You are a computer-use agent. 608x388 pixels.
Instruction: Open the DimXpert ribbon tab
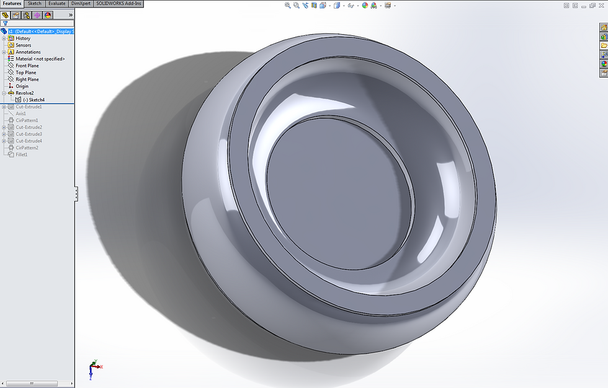pos(81,4)
